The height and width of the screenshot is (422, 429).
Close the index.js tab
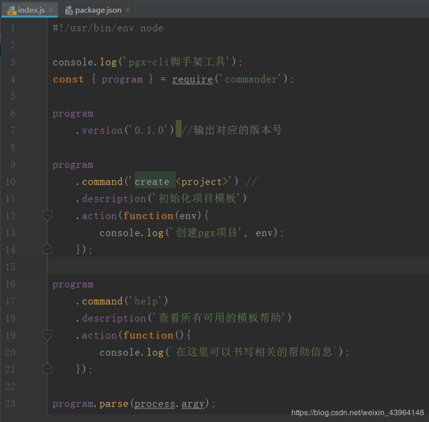[x=51, y=10]
